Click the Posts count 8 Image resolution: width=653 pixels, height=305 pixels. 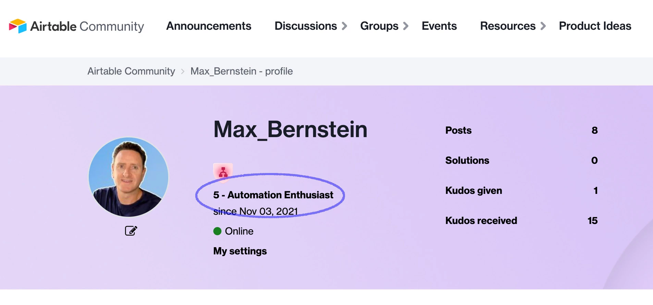[x=594, y=130]
